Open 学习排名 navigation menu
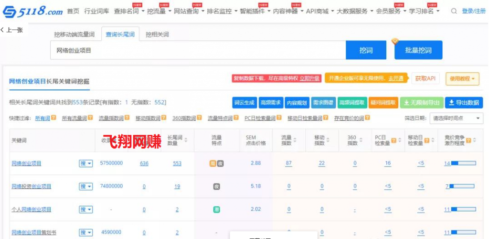The height and width of the screenshot is (239, 489). pos(424,11)
